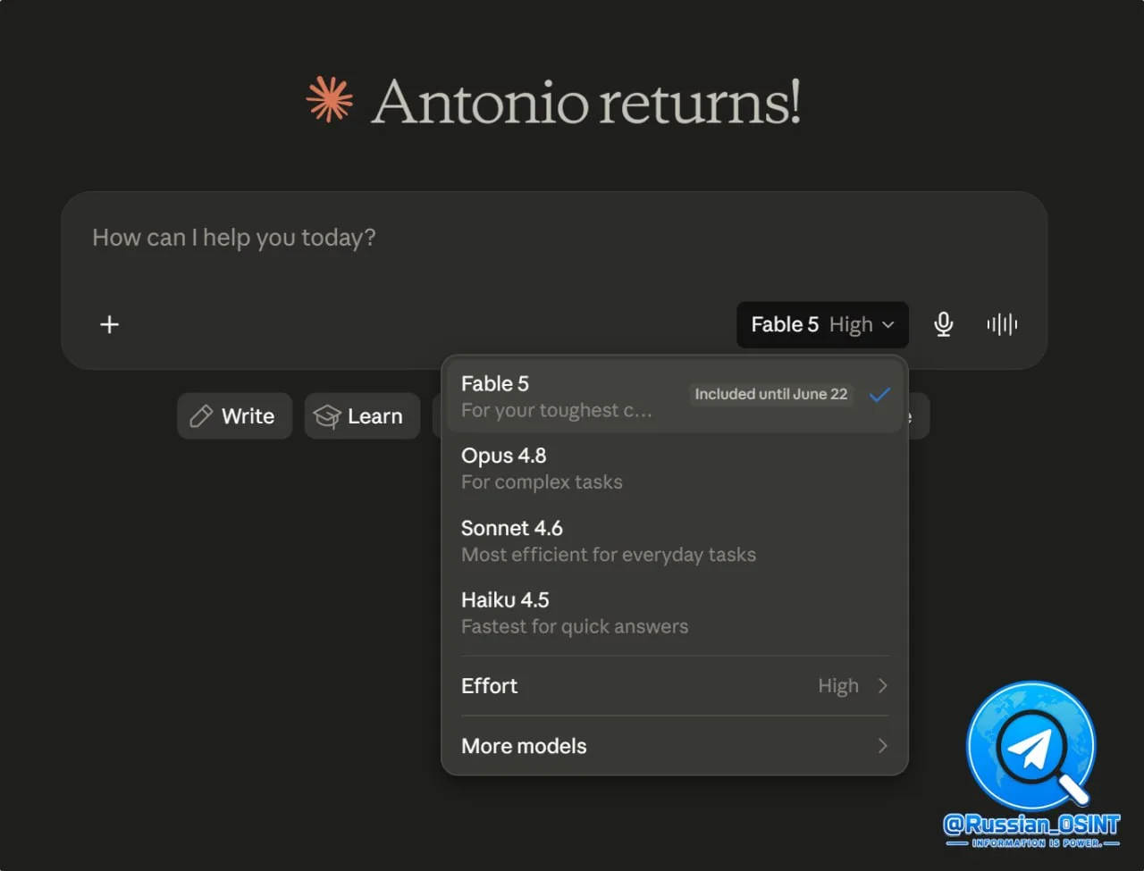
Task: Click the orange starburst logo
Action: tap(330, 99)
